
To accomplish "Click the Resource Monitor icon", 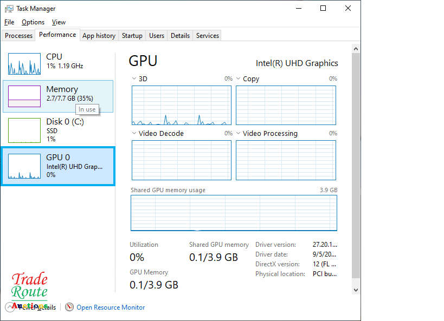I will (x=69, y=307).
